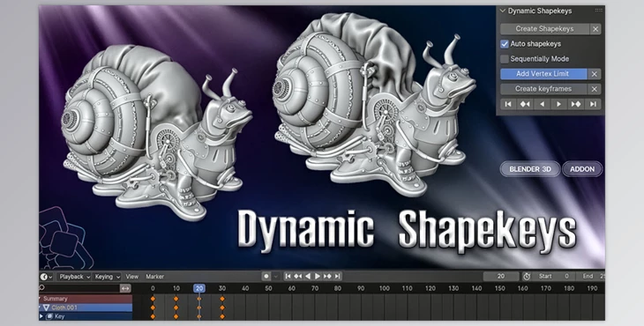The image size is (644, 326).
Task: Select Key keyframe at frame 30
Action: click(222, 316)
